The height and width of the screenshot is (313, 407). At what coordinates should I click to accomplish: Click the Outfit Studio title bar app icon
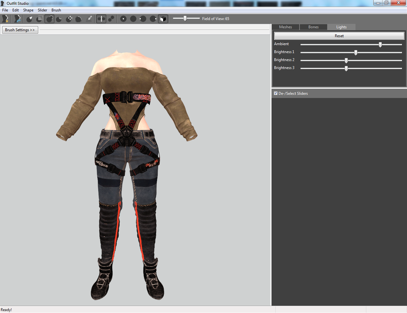(x=3, y=3)
